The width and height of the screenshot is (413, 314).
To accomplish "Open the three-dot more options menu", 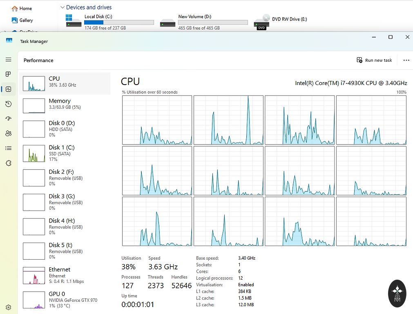I will click(x=406, y=60).
